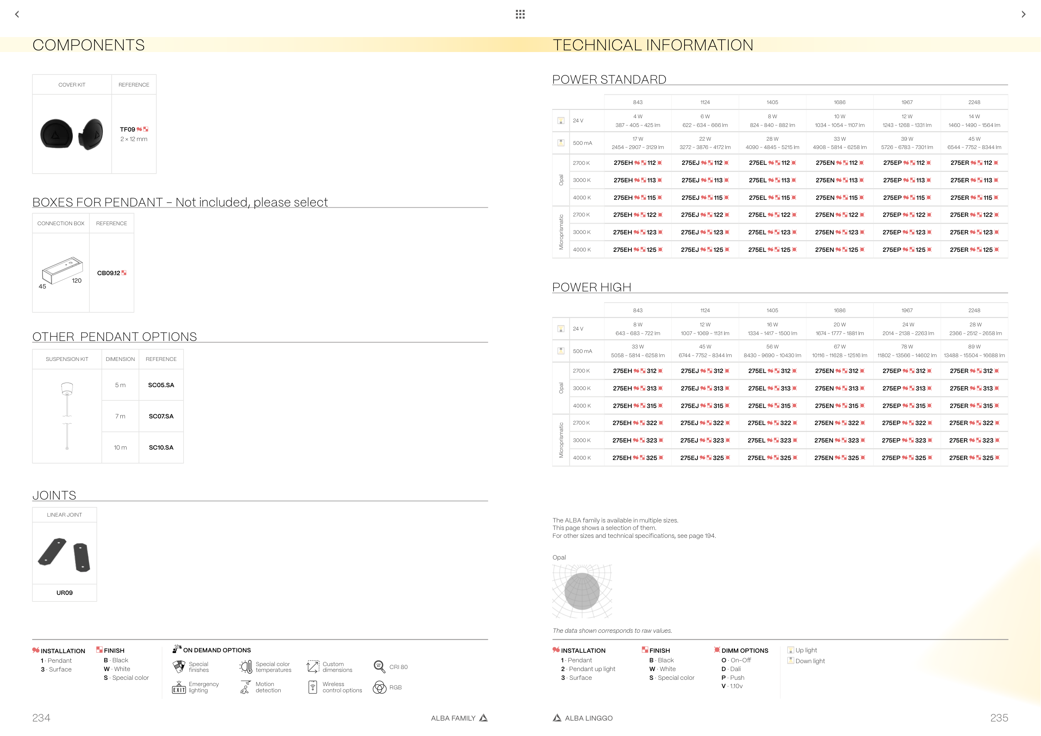Screen dimensions: 1041x736
Task: Click the Emergency lighting EXIT icon
Action: [x=179, y=688]
